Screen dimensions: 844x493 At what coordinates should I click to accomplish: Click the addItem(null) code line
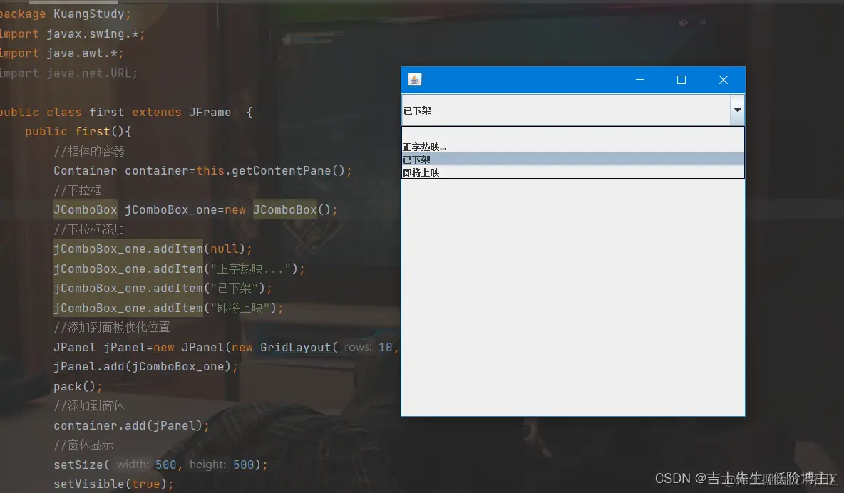click(x=153, y=249)
